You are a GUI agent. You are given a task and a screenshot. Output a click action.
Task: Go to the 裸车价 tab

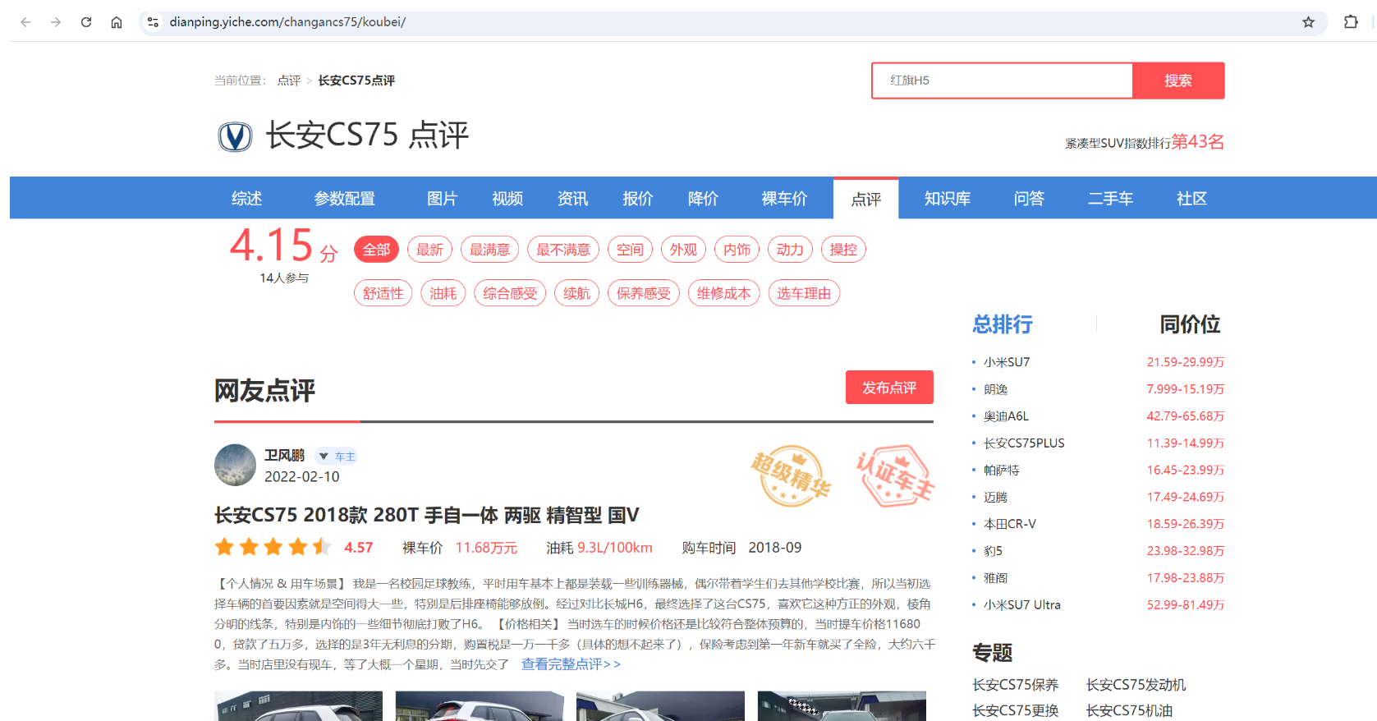point(784,199)
